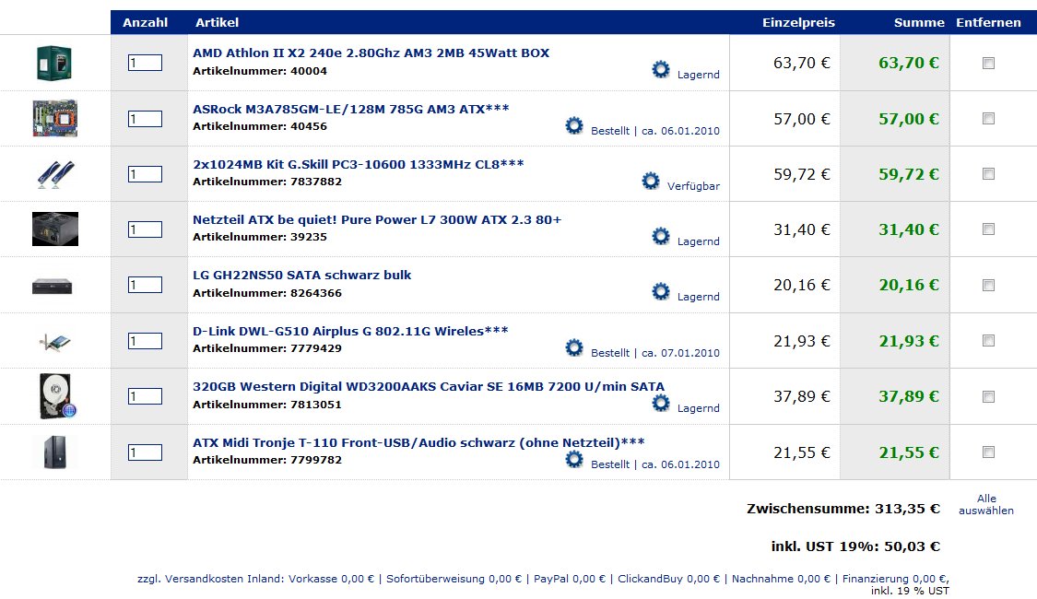Open the G.Skill RAM kit product thumbnail

pyautogui.click(x=55, y=174)
